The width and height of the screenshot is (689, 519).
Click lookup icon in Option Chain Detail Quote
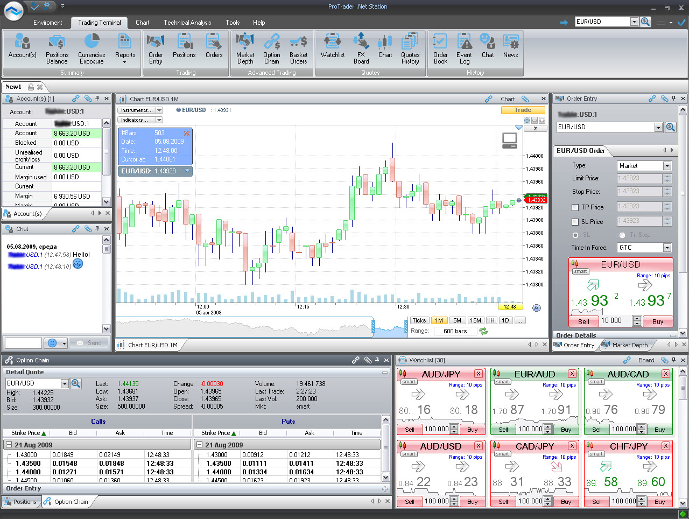point(76,383)
